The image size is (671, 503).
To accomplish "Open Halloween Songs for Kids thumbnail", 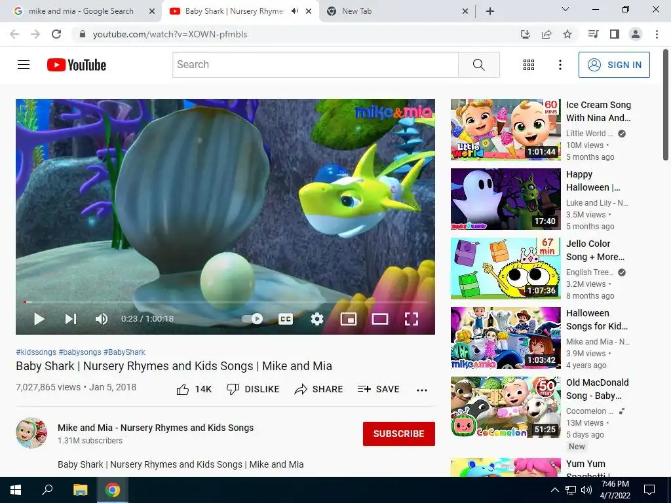I will pos(505,338).
